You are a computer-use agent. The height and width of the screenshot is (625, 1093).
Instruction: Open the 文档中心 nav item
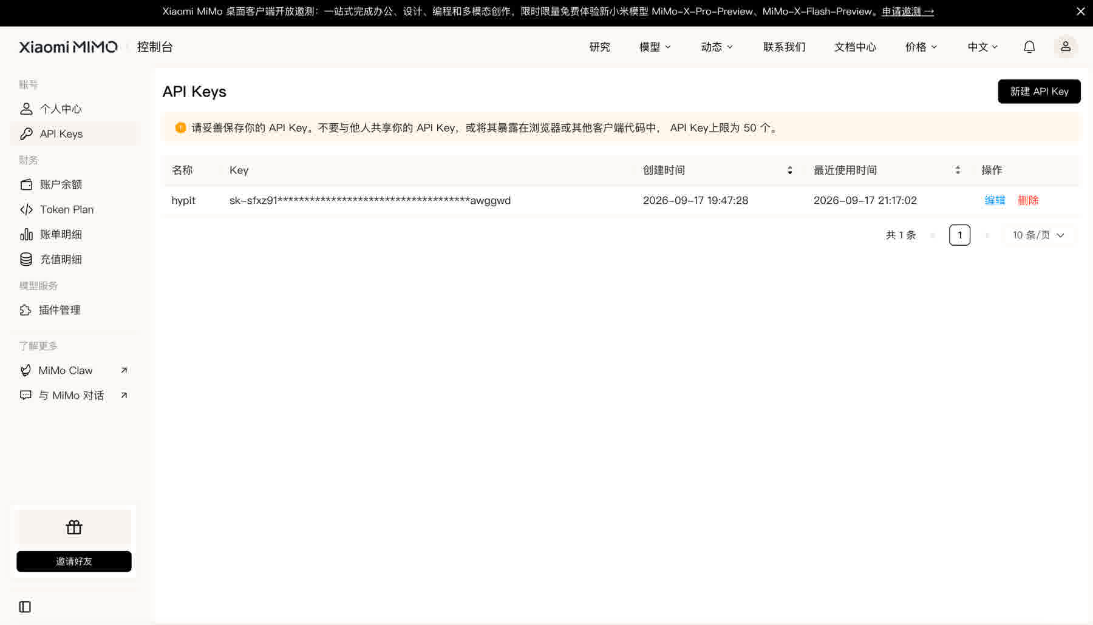(855, 47)
